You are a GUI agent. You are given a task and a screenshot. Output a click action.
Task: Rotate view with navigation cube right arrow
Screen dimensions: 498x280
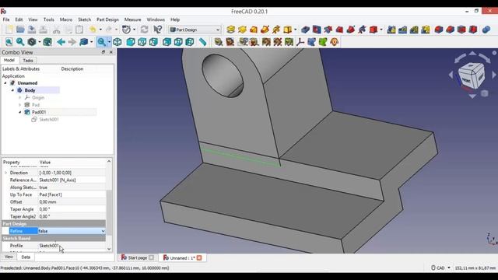point(494,75)
